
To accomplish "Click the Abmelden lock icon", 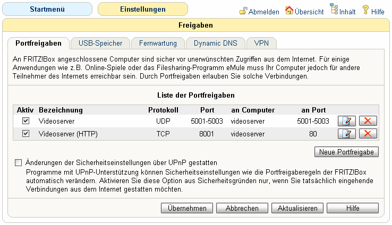I will [x=243, y=10].
